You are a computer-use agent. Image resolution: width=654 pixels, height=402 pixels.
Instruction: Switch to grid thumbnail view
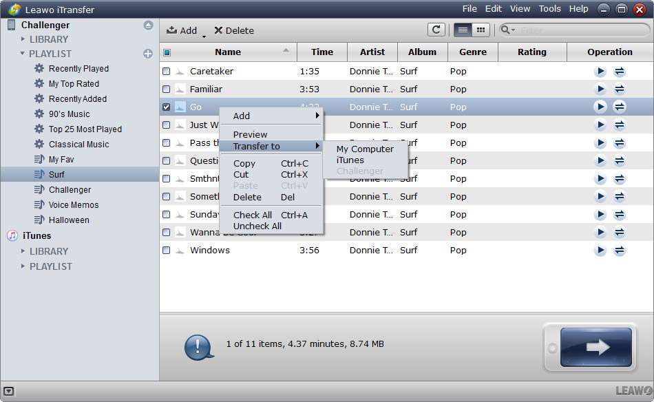click(x=481, y=30)
